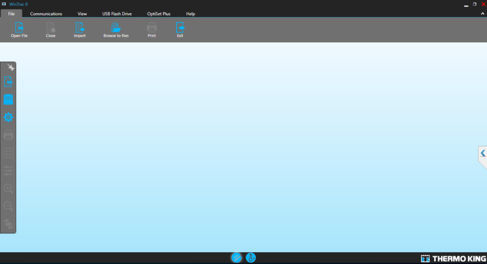Click the Open File ribbon icon
487x264 pixels.
(x=19, y=28)
